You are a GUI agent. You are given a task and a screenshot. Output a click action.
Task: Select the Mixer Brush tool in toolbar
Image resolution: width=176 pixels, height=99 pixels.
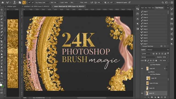pyautogui.click(x=2, y=38)
